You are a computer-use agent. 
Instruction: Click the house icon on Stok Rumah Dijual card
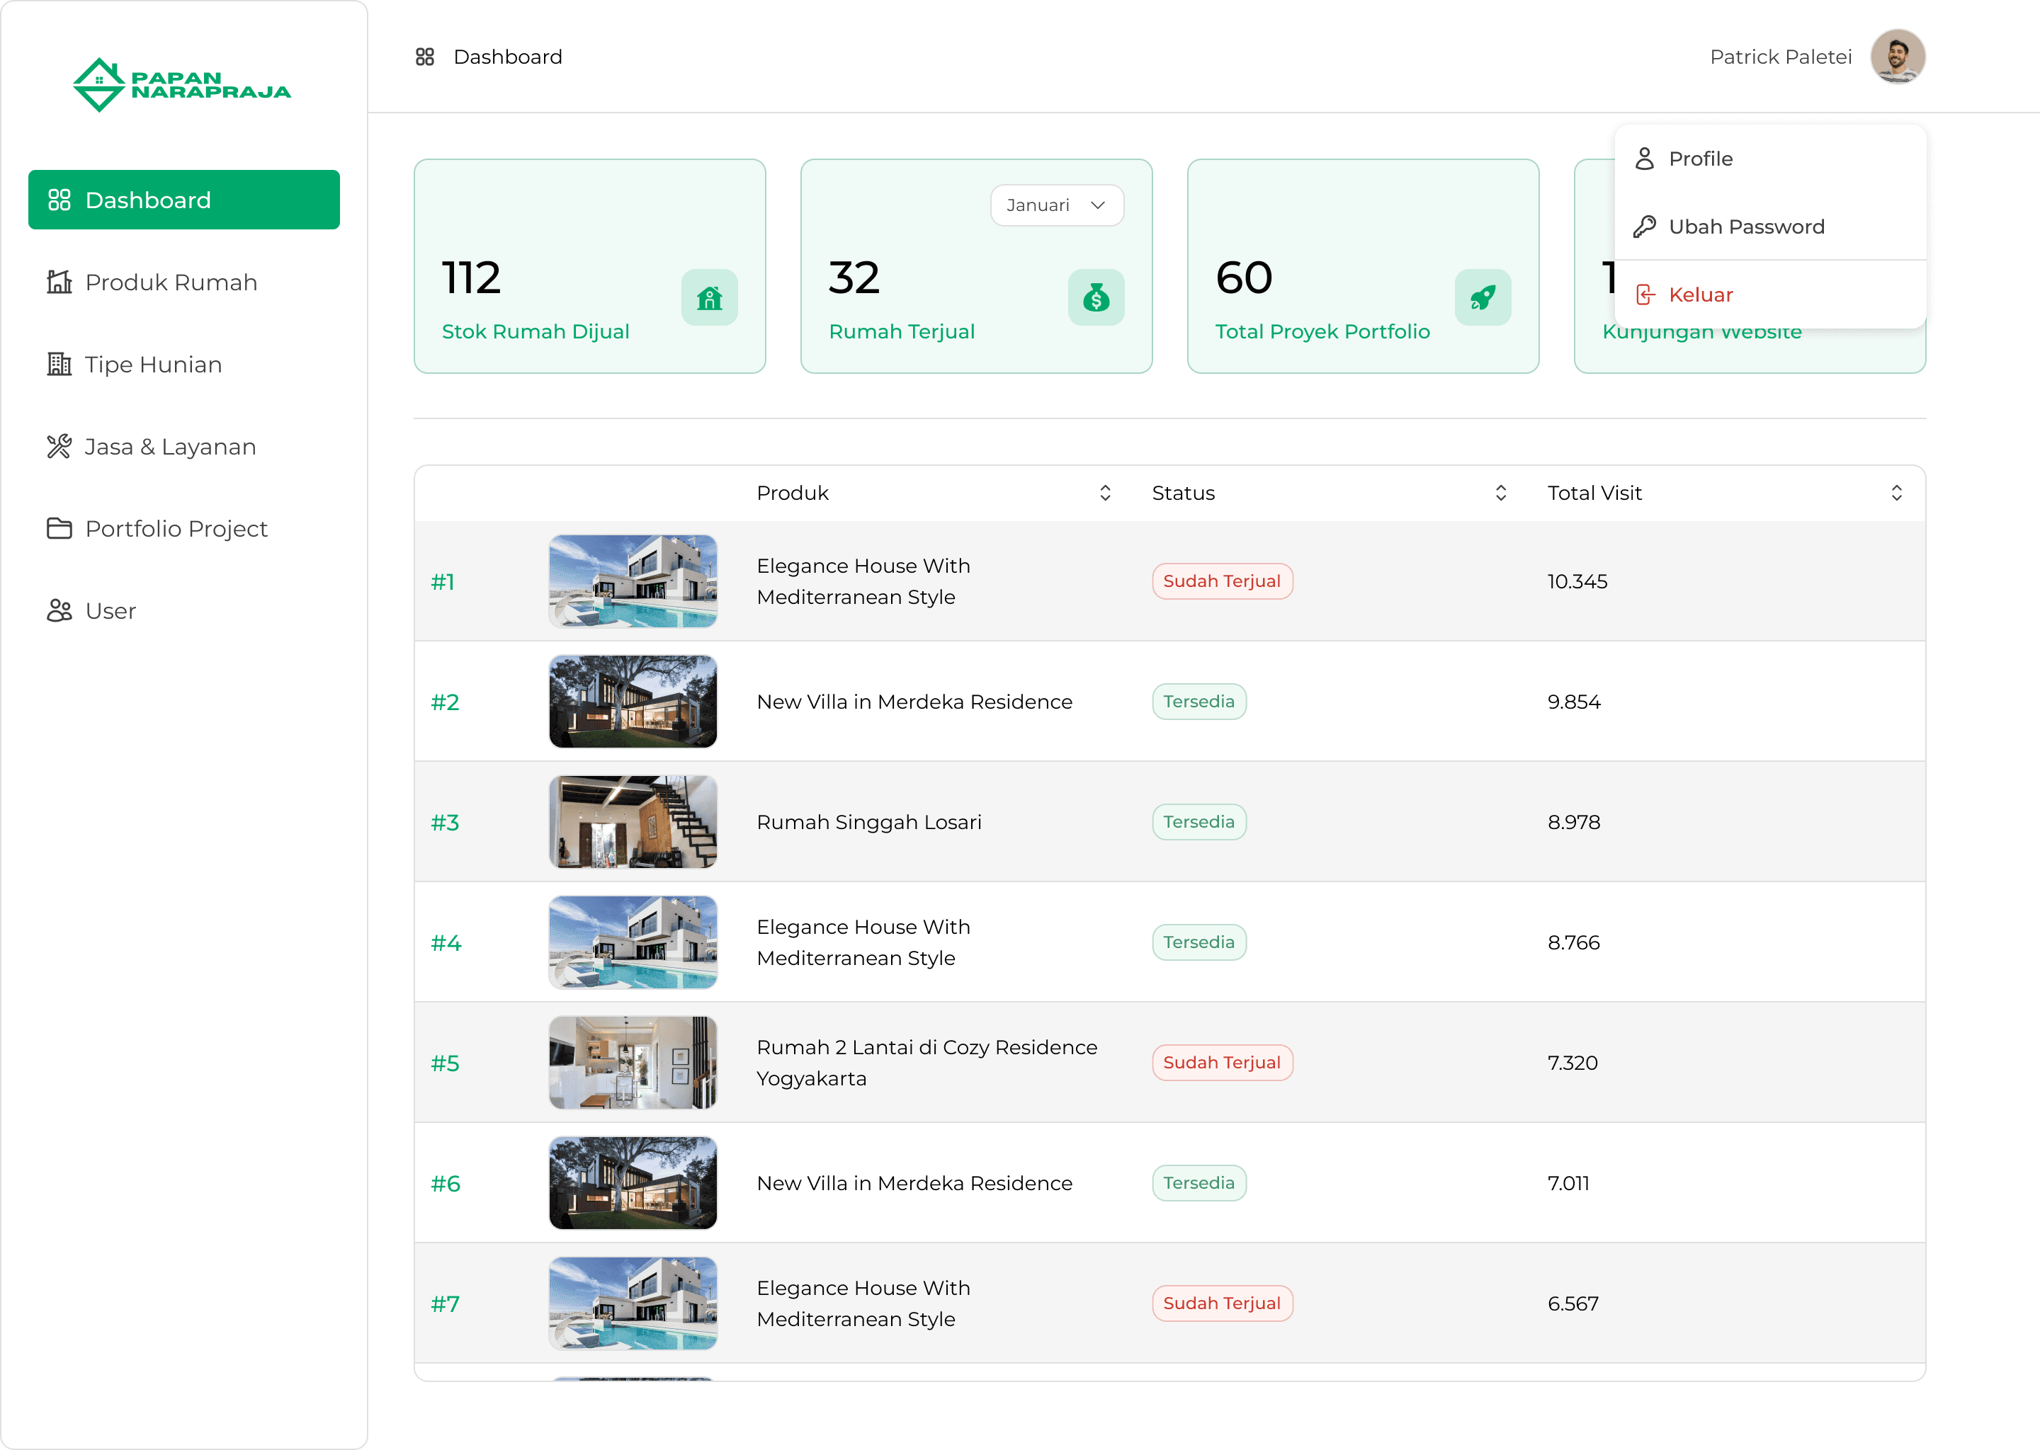[709, 297]
